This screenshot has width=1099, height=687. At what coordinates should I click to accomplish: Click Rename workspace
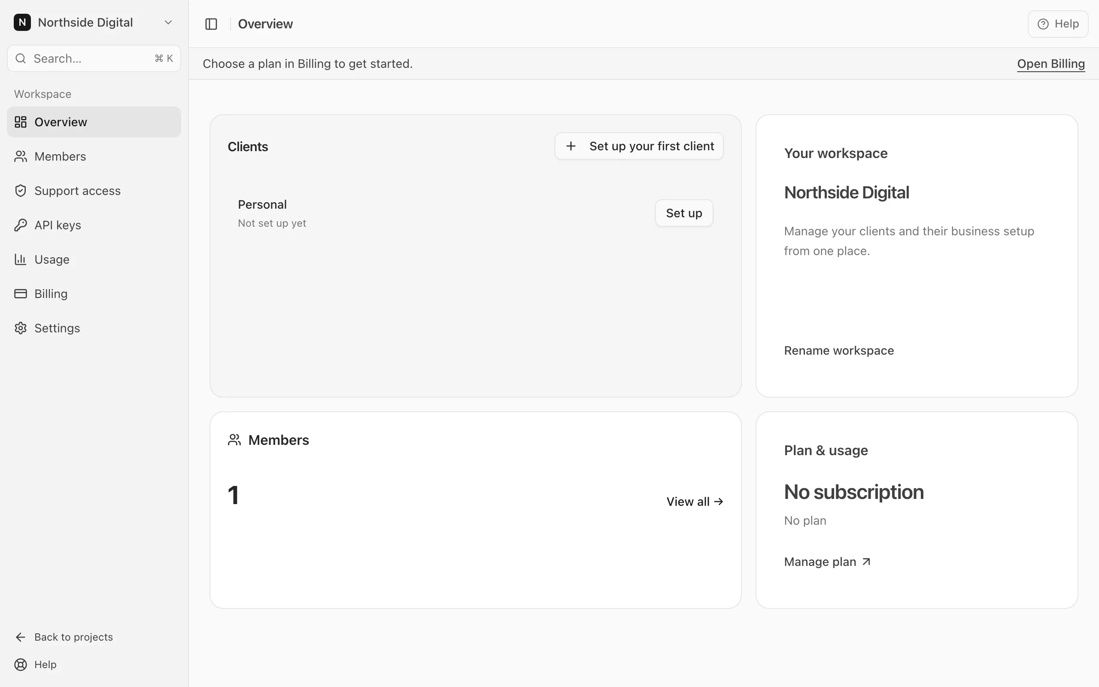click(839, 350)
